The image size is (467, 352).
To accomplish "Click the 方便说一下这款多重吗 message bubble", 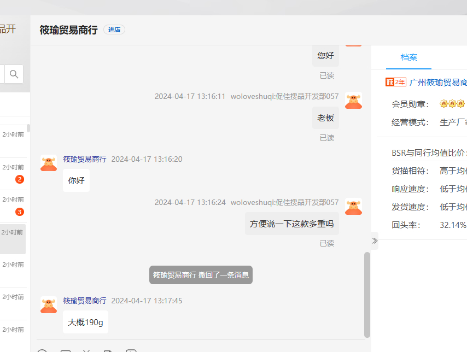I will point(291,224).
